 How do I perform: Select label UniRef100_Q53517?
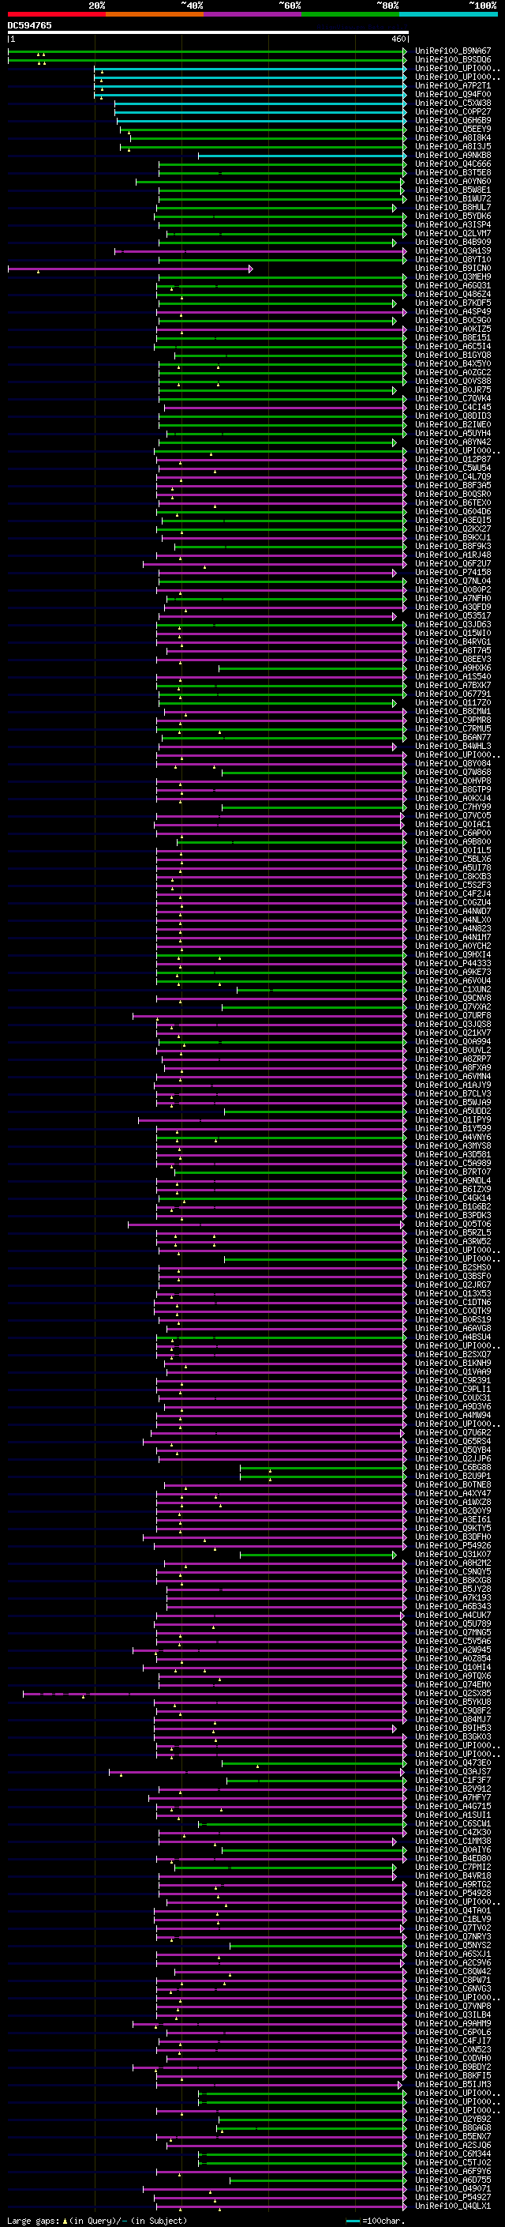pyautogui.click(x=452, y=615)
